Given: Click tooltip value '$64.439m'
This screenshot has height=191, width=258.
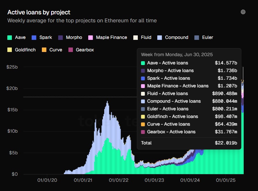Looking at the screenshot, I should 226,124.
